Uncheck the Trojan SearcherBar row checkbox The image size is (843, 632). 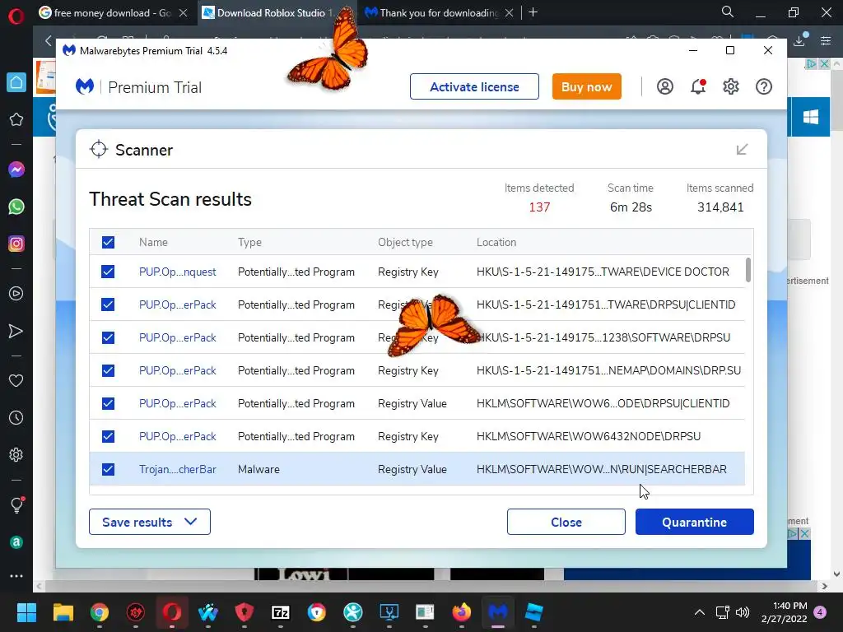coord(108,469)
